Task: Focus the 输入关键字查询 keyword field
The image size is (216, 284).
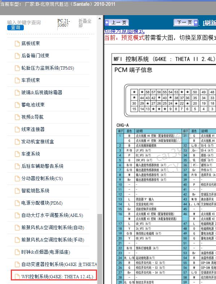Action: [x=24, y=22]
